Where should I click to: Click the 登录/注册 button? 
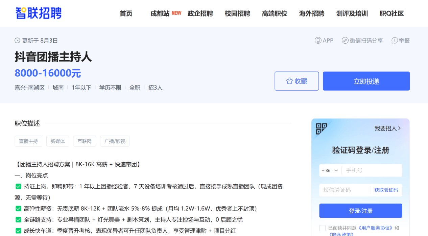click(x=361, y=211)
